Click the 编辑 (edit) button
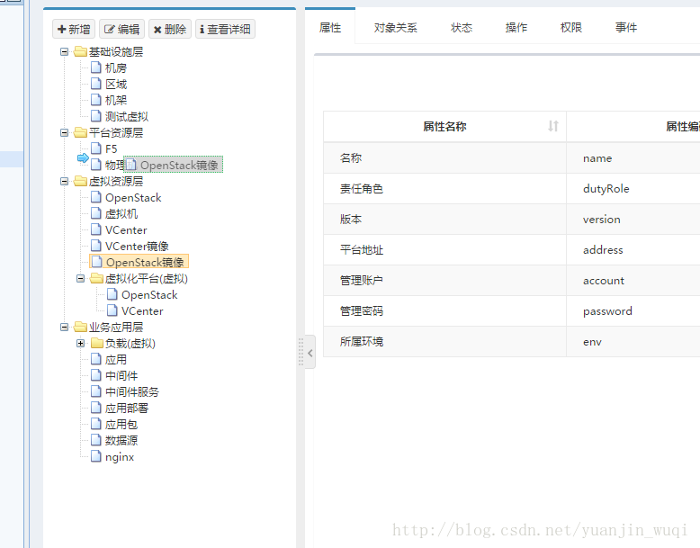Image resolution: width=700 pixels, height=548 pixels. 121,29
